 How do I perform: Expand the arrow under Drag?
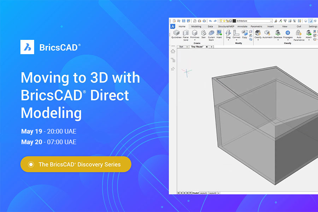pyautogui.click(x=228, y=40)
